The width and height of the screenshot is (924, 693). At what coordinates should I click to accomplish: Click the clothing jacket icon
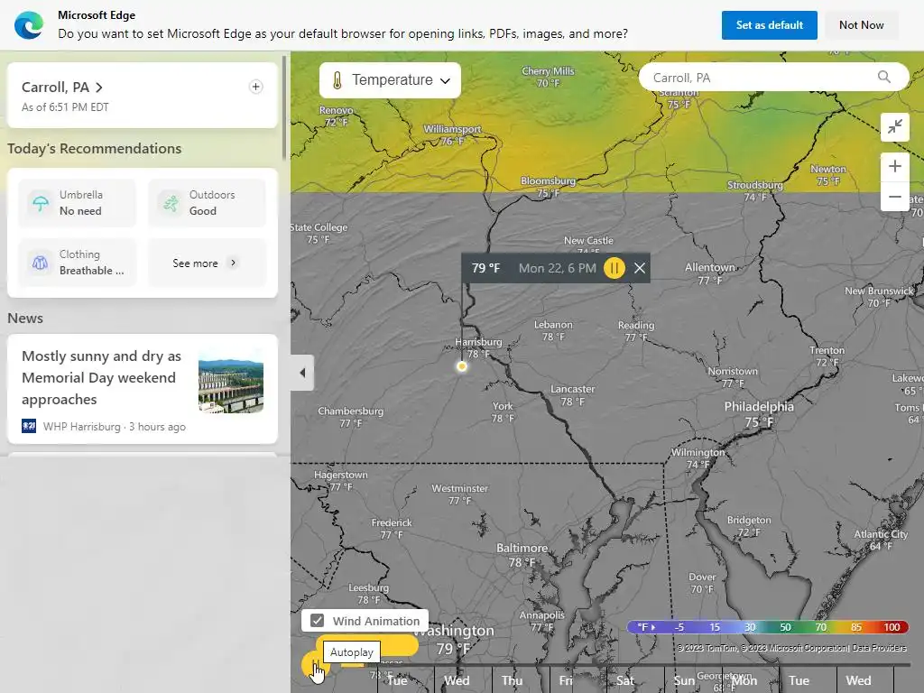pos(40,263)
